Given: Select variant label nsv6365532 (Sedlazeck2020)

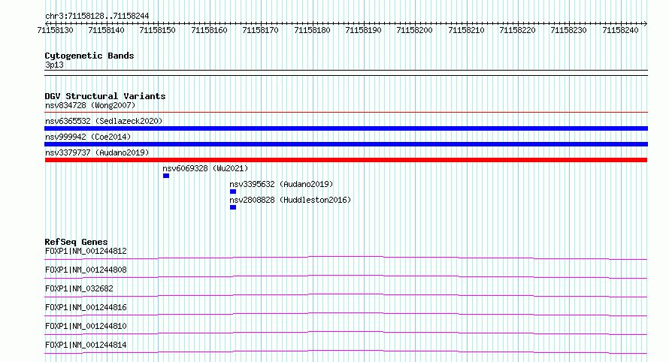Looking at the screenshot, I should pyautogui.click(x=104, y=121).
